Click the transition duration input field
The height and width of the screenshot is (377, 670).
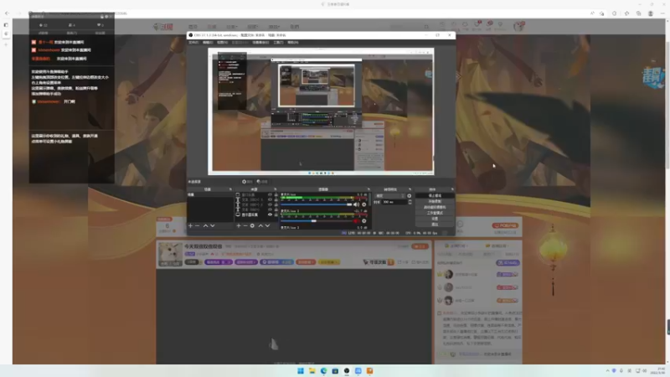[x=394, y=202]
